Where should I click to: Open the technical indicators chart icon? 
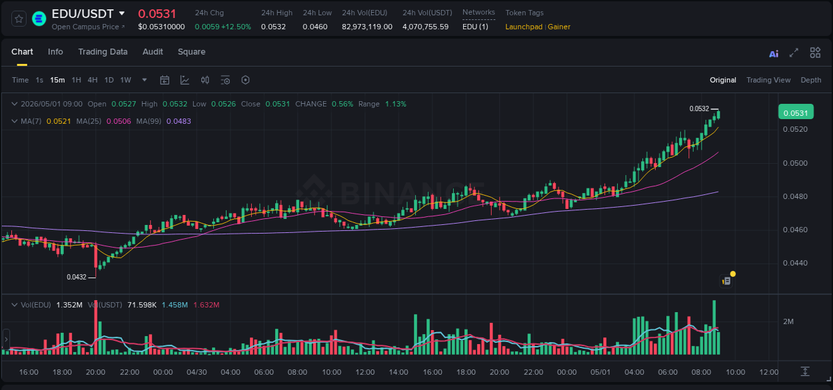[185, 80]
